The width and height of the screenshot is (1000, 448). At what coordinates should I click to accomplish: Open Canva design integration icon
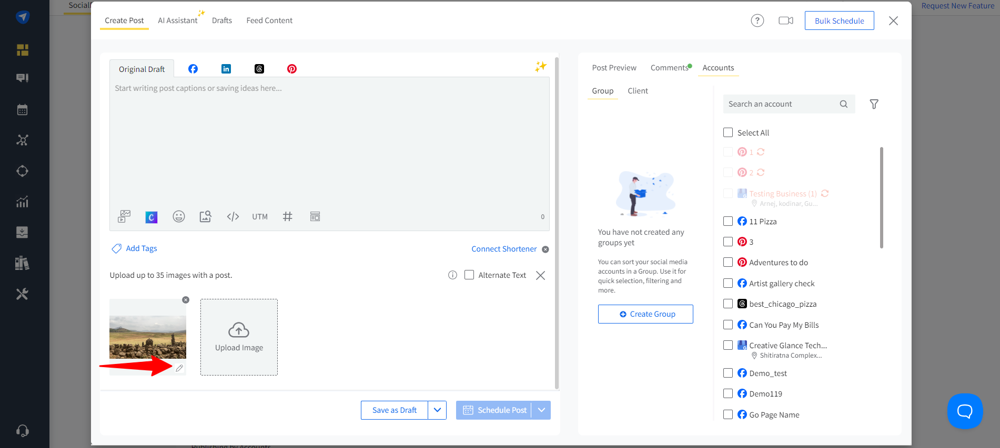pyautogui.click(x=151, y=216)
